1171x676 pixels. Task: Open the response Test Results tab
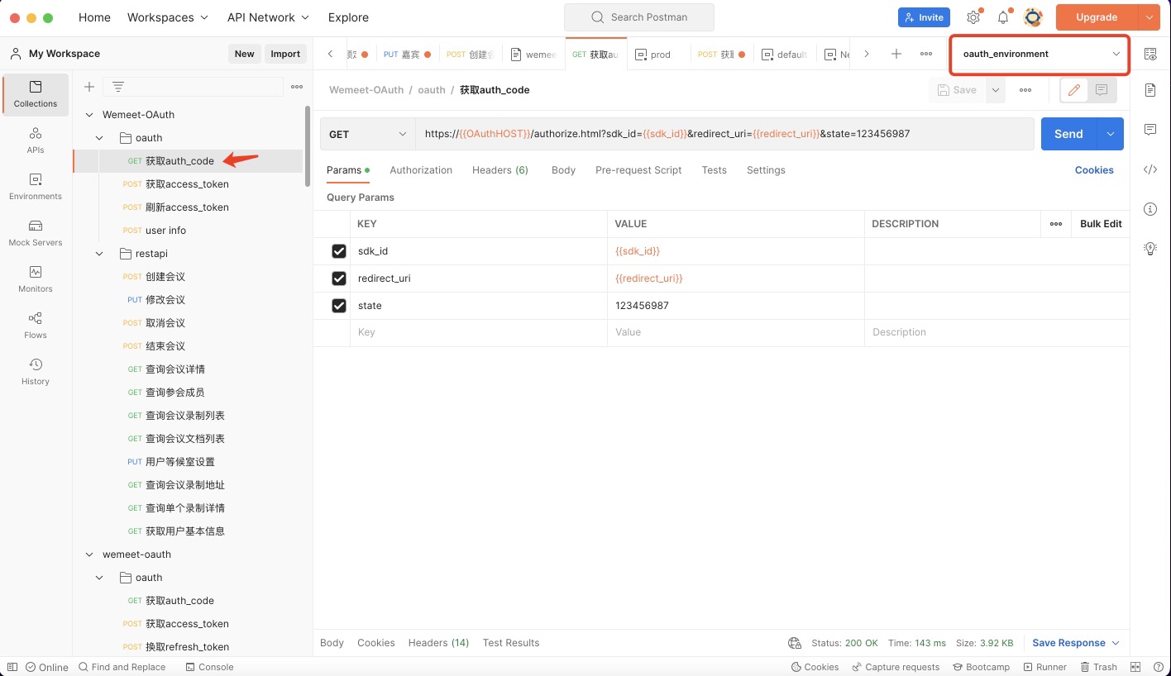(511, 643)
